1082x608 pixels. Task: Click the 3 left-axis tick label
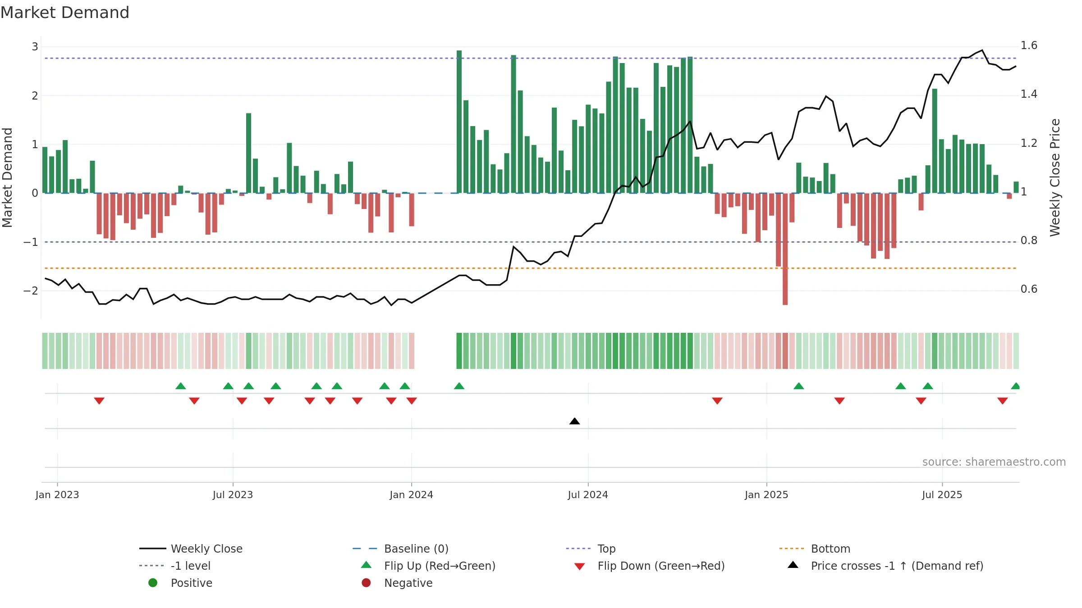pos(35,47)
